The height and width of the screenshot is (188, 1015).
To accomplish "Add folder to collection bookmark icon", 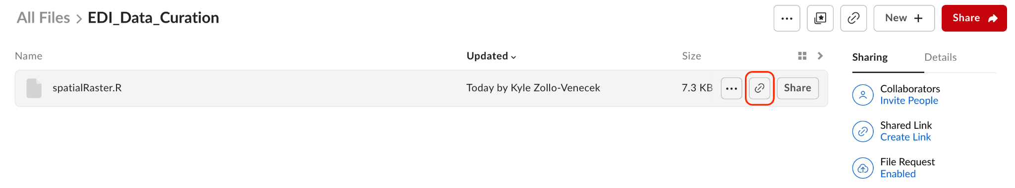I will (820, 18).
